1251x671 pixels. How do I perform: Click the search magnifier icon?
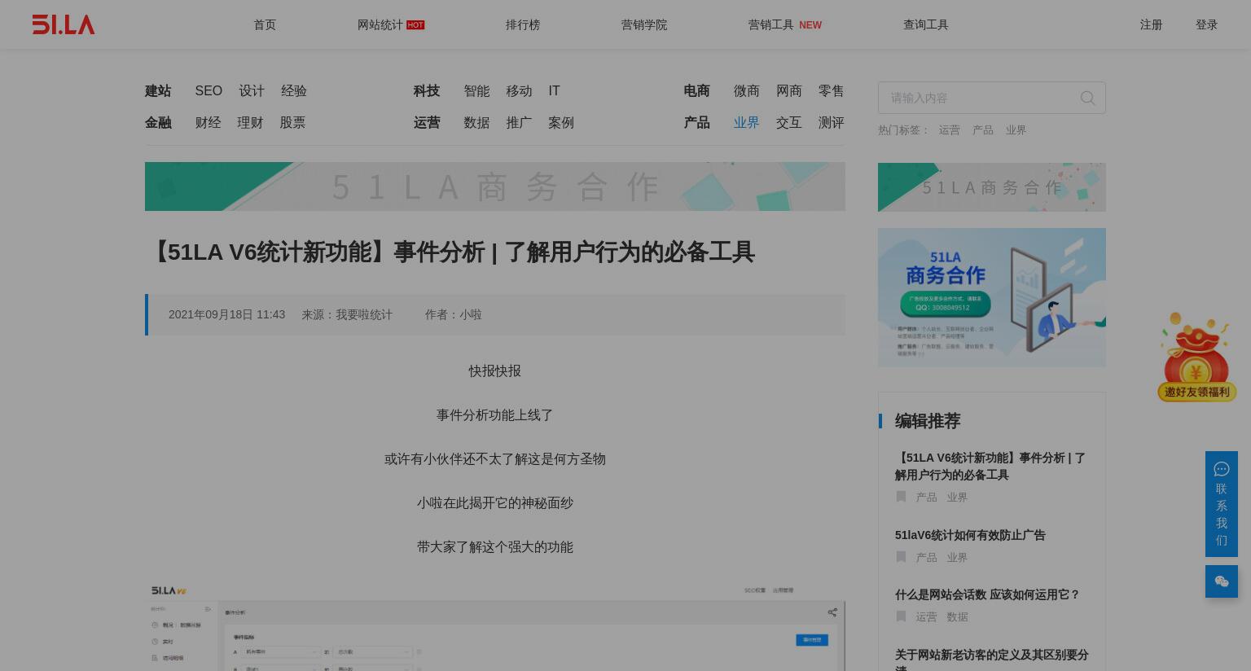1087,99
